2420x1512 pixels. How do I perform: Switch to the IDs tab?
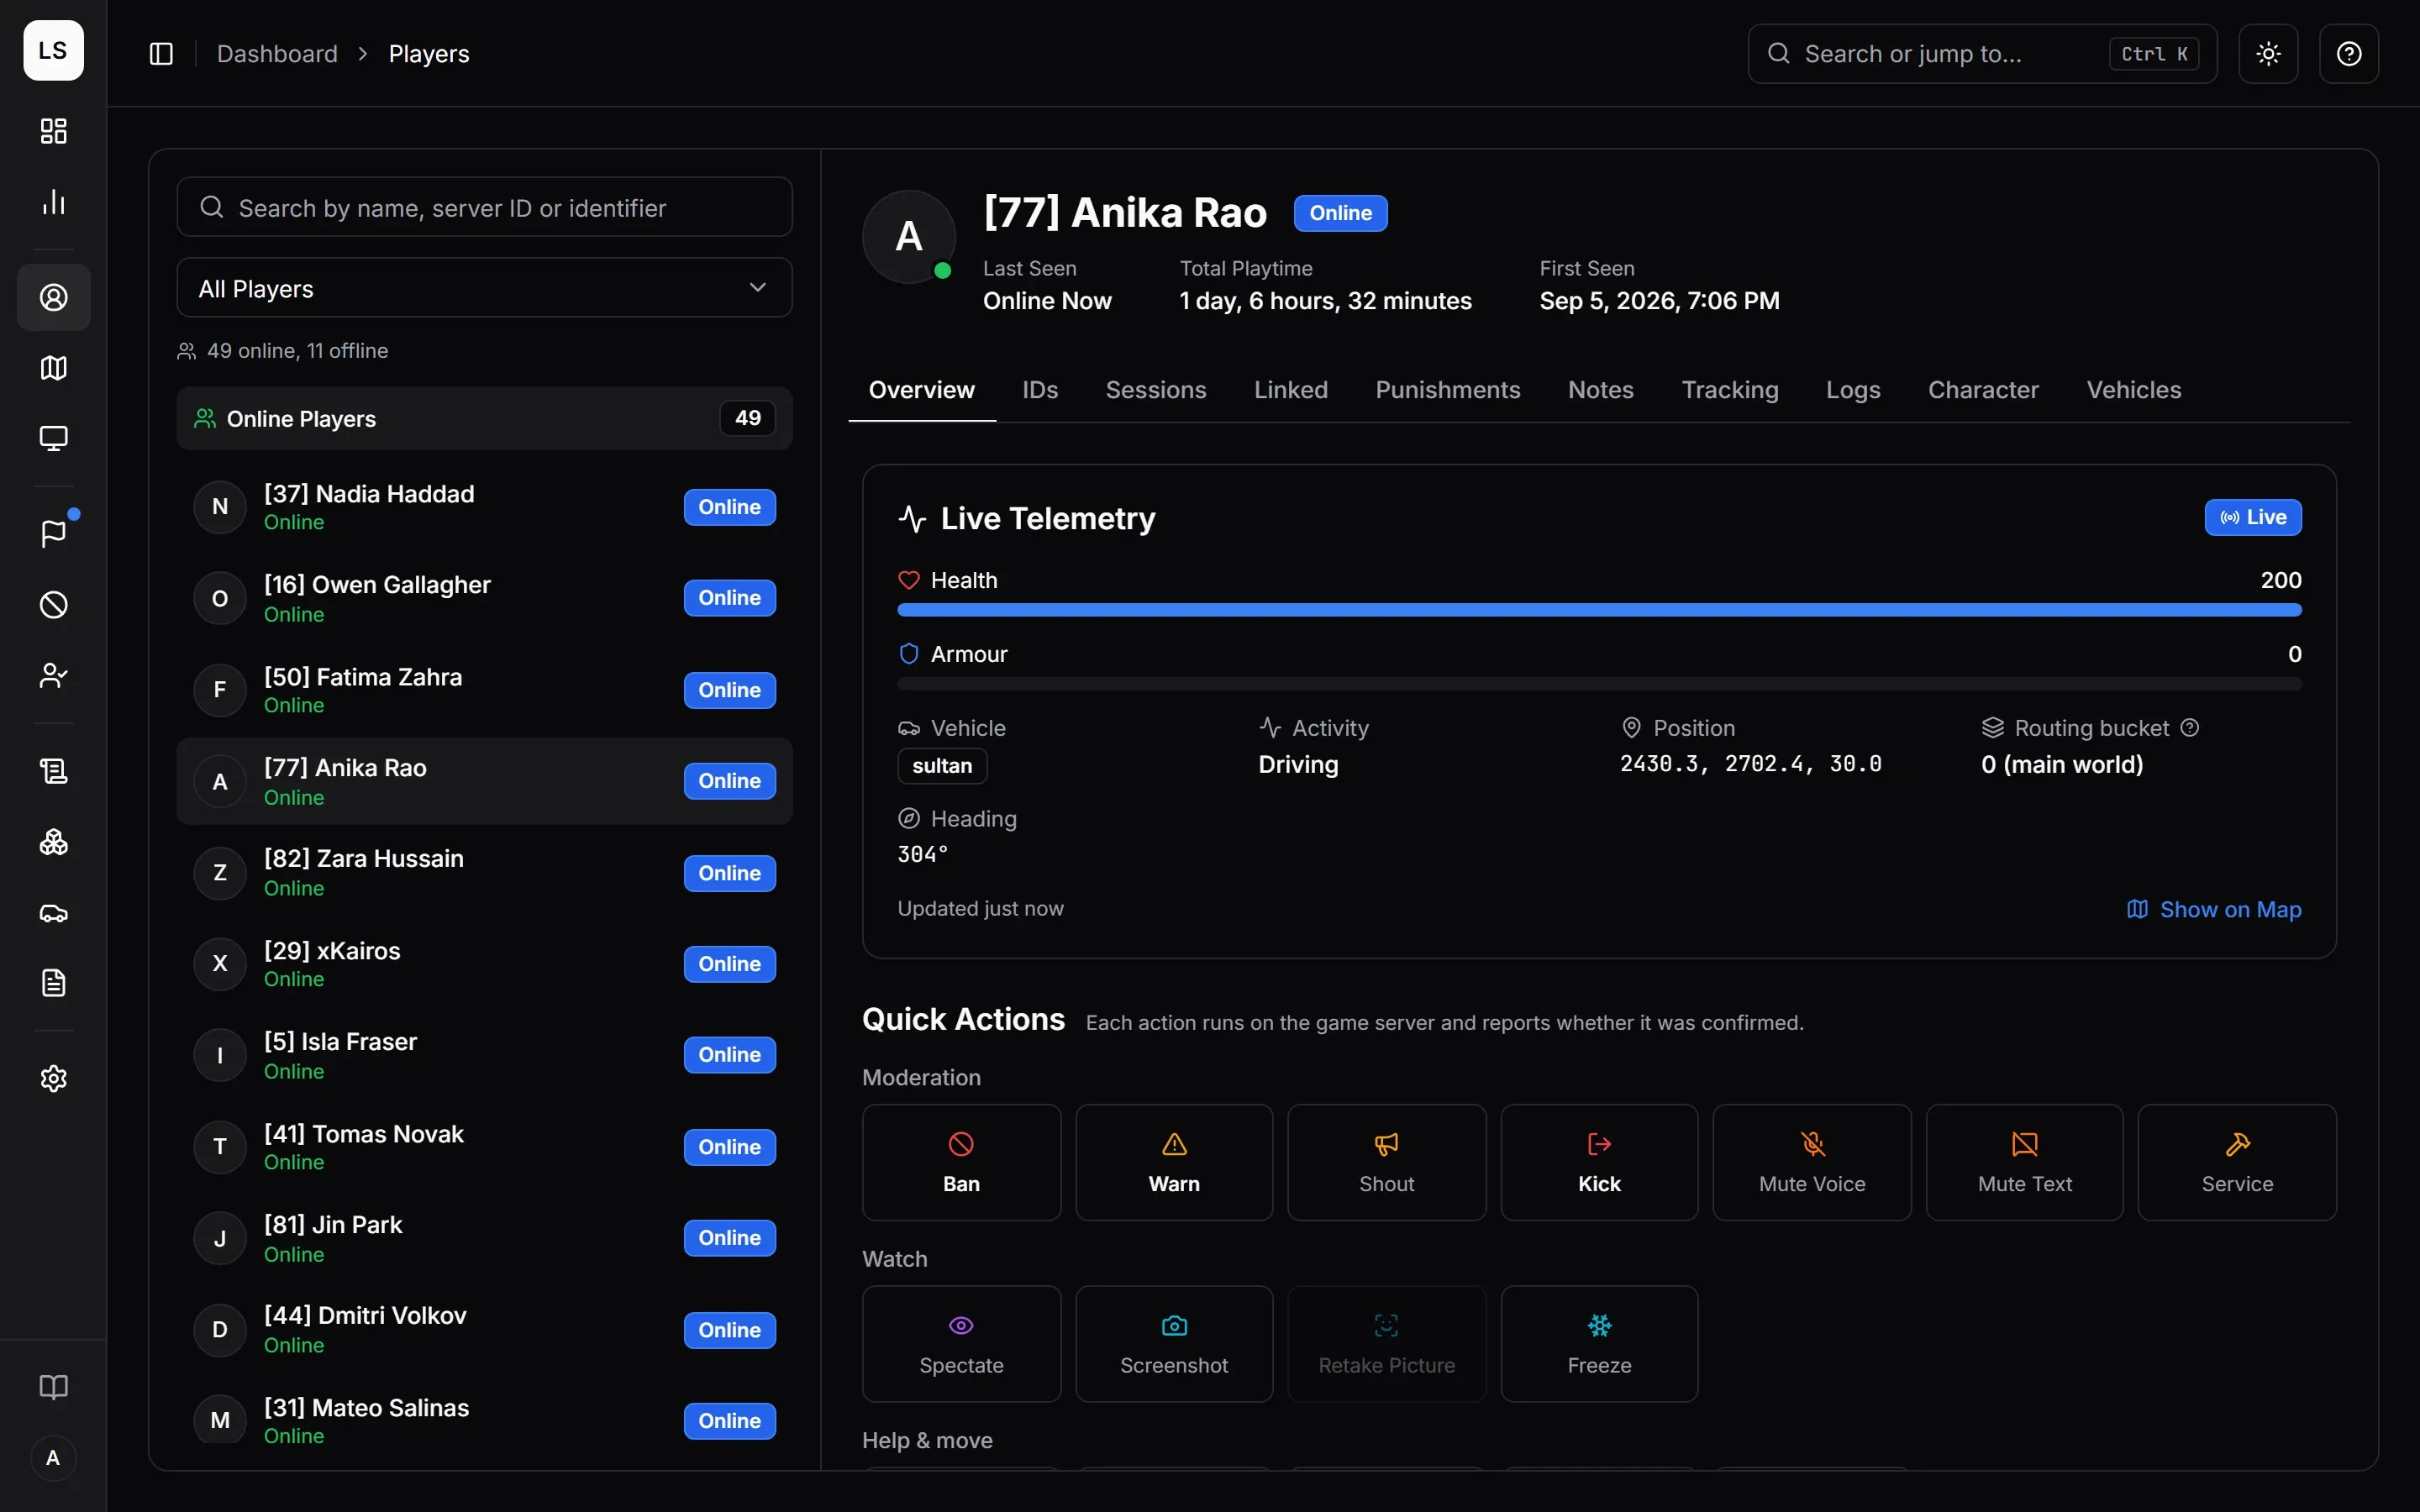point(1040,390)
